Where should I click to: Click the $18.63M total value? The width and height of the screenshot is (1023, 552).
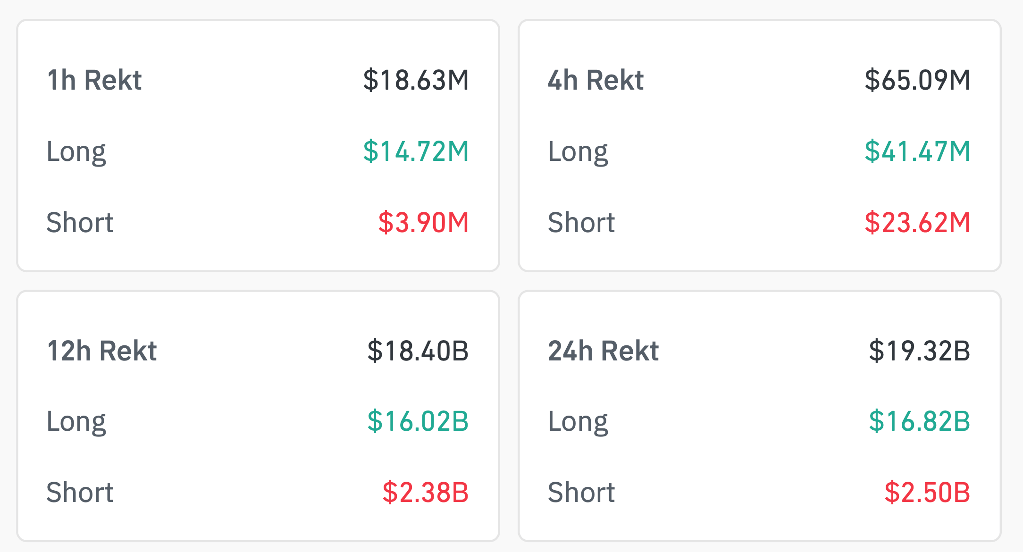[416, 80]
